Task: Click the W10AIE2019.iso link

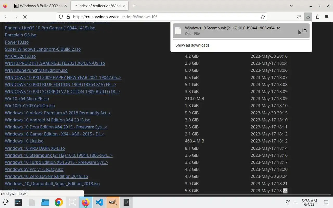Action: click(x=20, y=56)
